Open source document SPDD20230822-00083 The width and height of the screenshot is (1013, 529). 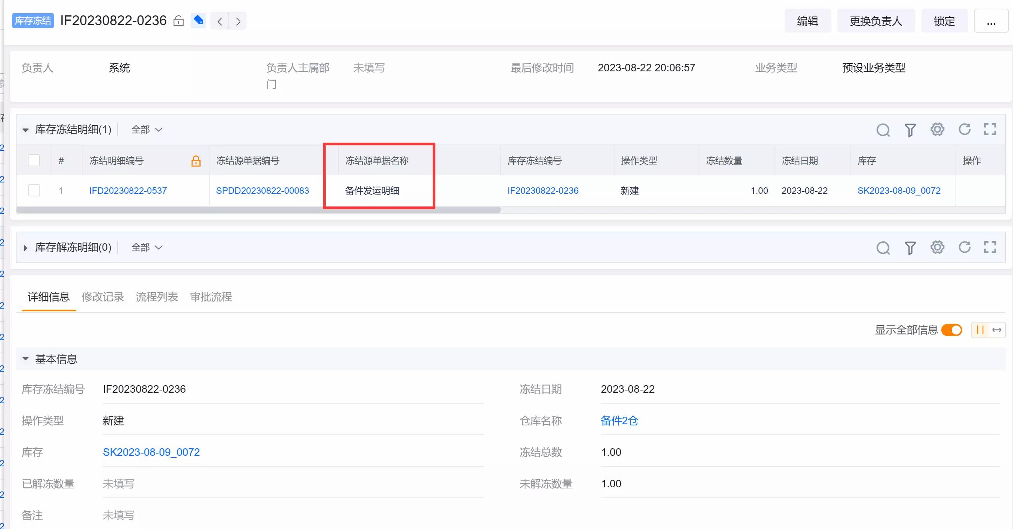(x=263, y=191)
